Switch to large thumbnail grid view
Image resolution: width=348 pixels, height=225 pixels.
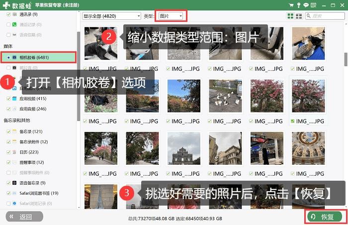click(x=290, y=16)
